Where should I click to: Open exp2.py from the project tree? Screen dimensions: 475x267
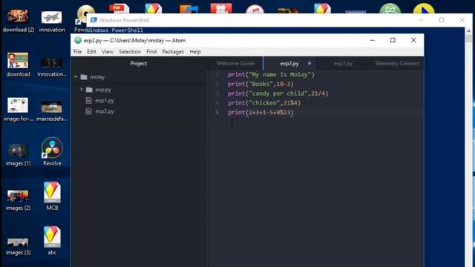pyautogui.click(x=105, y=111)
